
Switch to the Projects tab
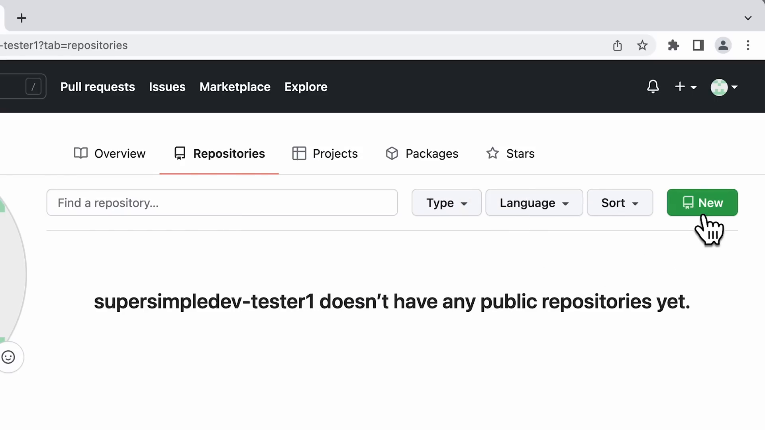click(325, 153)
